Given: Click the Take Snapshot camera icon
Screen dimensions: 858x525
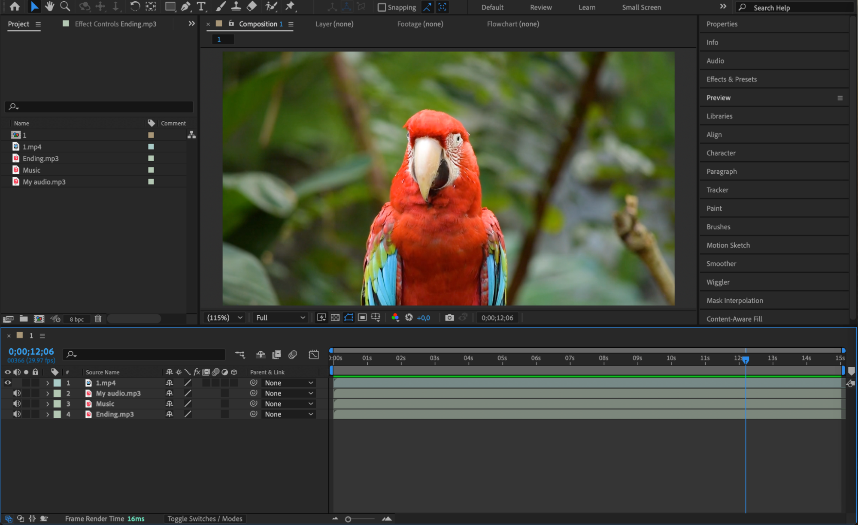Looking at the screenshot, I should pyautogui.click(x=449, y=318).
